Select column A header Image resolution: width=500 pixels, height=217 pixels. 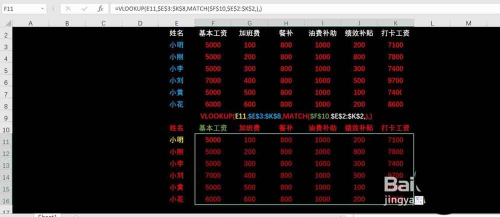pyautogui.click(x=30, y=23)
